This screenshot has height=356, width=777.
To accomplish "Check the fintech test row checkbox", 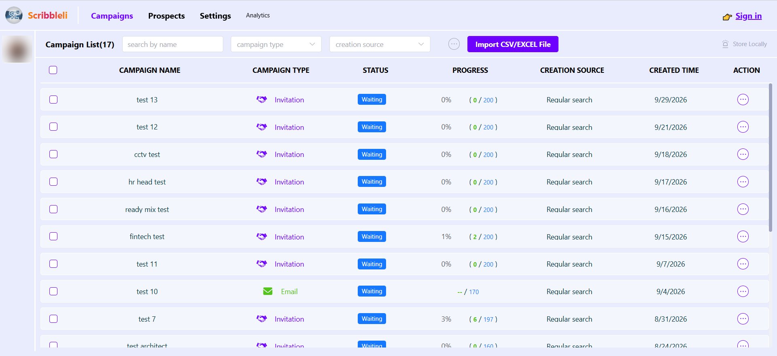I will (x=53, y=236).
